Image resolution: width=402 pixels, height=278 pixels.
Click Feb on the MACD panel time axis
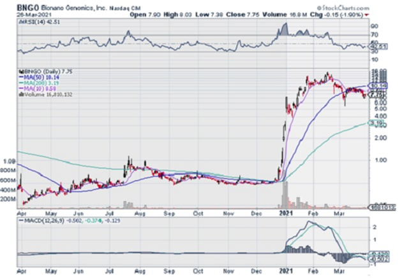[x=313, y=271]
